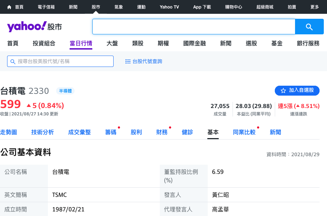Open 期權 navigation item
Viewport: 327px width, 216px height.
point(163,43)
